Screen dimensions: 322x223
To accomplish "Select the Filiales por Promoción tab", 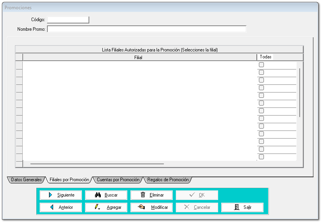I will (x=69, y=180).
